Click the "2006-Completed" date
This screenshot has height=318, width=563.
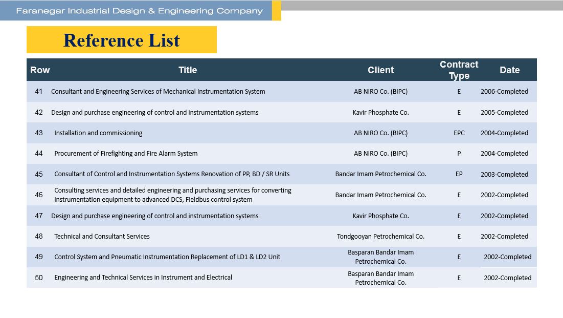(505, 91)
